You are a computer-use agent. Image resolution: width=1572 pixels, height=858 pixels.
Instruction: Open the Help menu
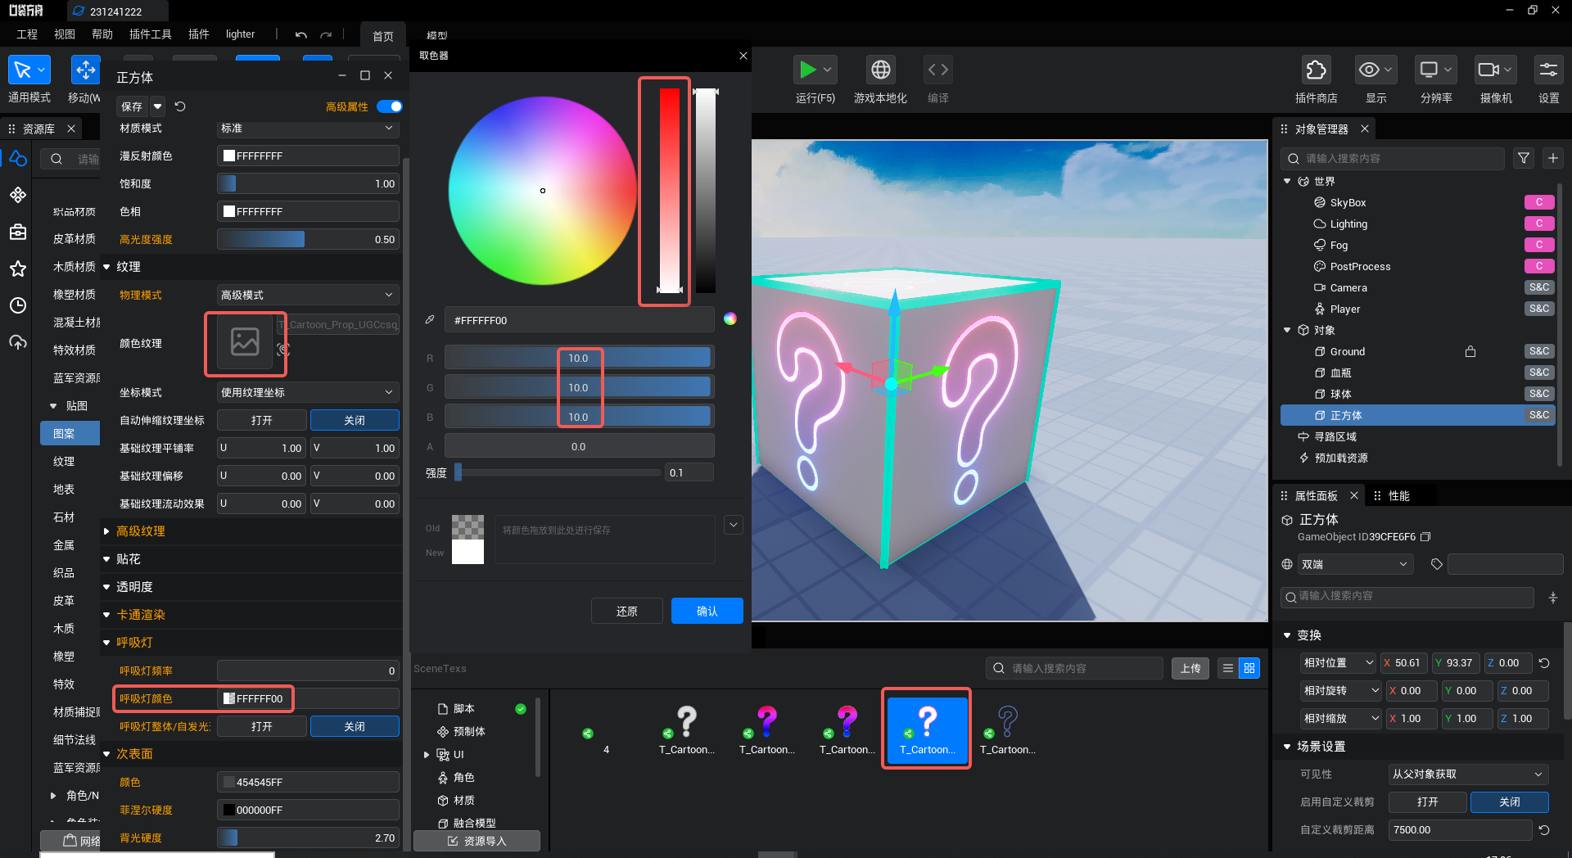click(x=102, y=34)
